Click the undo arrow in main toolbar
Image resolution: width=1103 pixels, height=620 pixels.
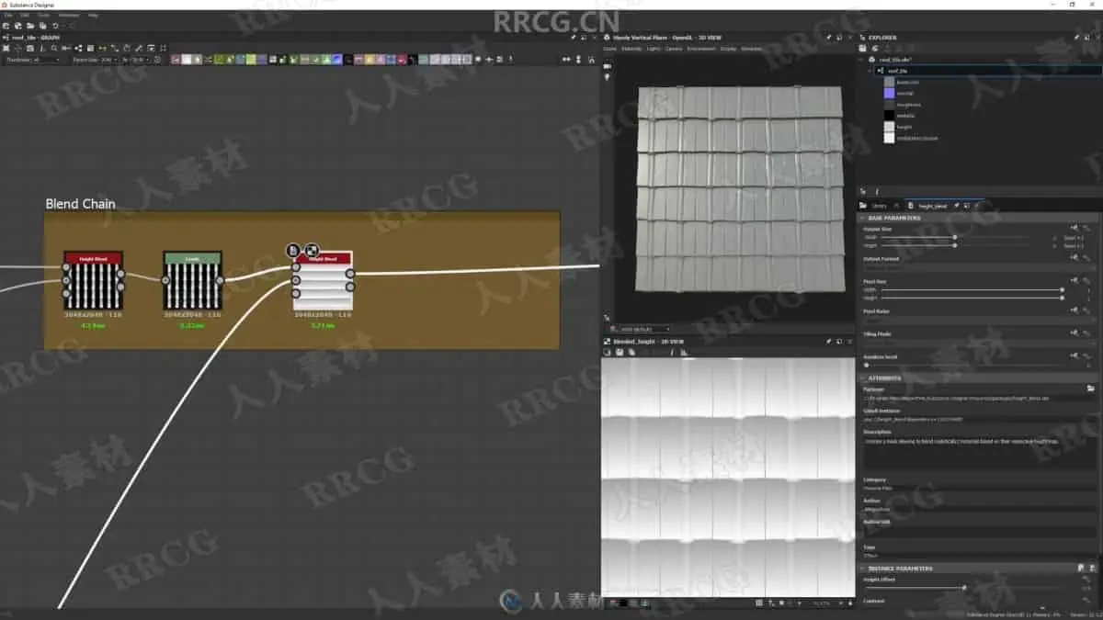tap(55, 26)
